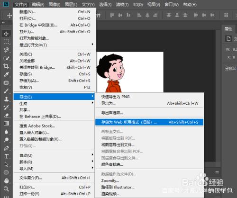Select the Hand tool

pyautogui.click(x=6, y=180)
